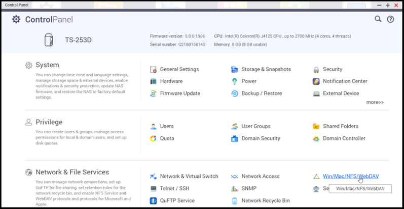Click the Users icon
Image resolution: width=404 pixels, height=209 pixels.
pyautogui.click(x=153, y=126)
